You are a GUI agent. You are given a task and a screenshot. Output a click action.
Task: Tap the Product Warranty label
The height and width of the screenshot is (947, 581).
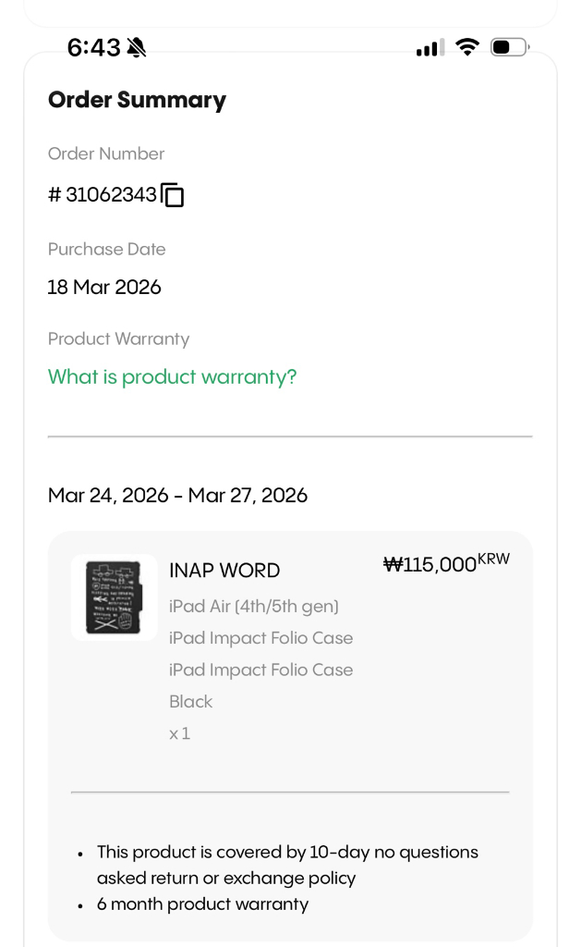pos(118,338)
